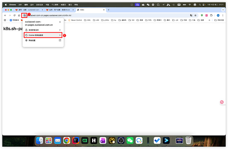The height and width of the screenshot is (149, 228).
Task: Close the site info popup
Action: [x=60, y=22]
